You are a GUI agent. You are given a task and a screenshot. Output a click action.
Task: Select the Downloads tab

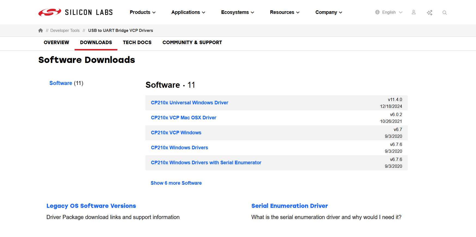[x=96, y=42]
